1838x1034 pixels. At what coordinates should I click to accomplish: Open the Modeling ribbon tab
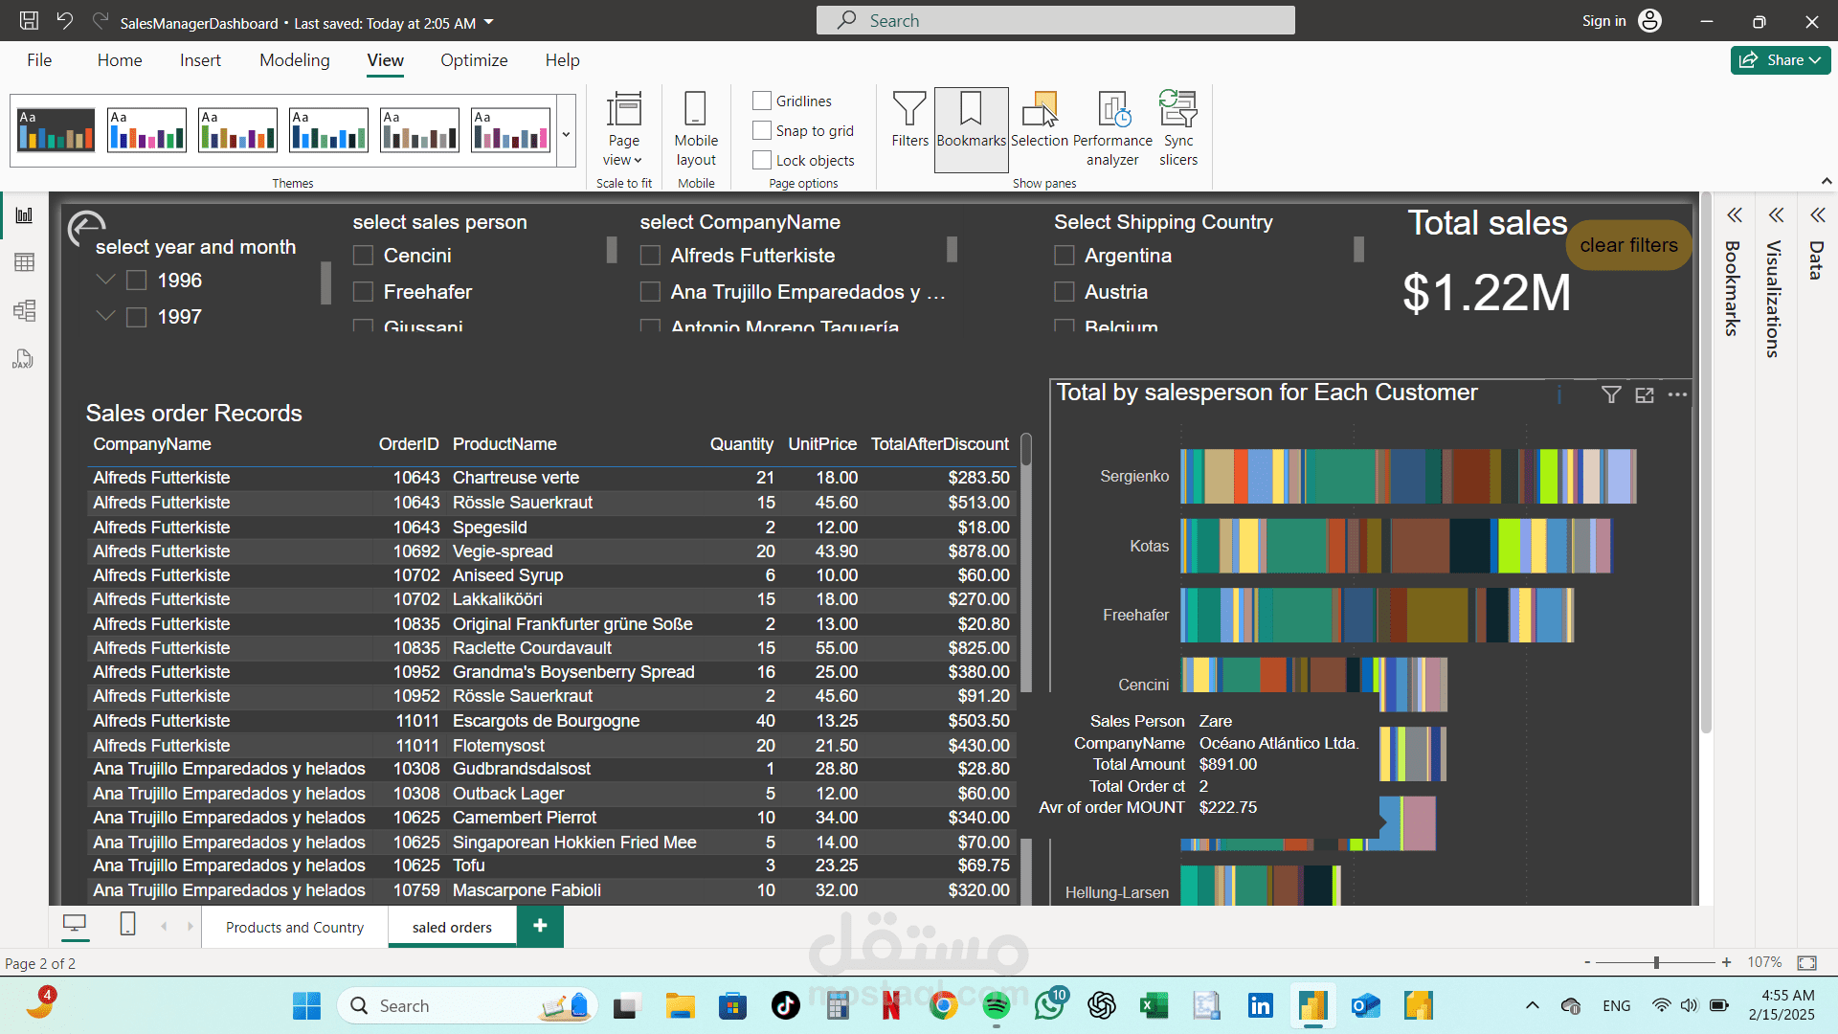(x=295, y=60)
